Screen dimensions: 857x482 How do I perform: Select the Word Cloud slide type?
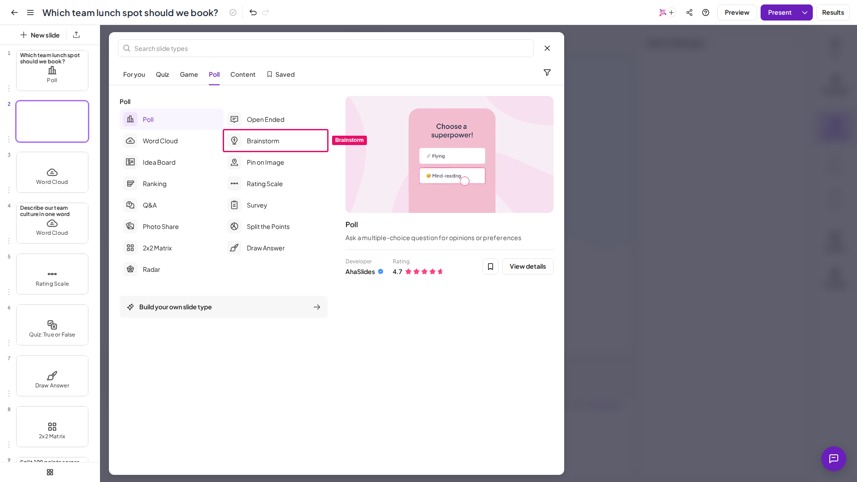[x=171, y=141]
